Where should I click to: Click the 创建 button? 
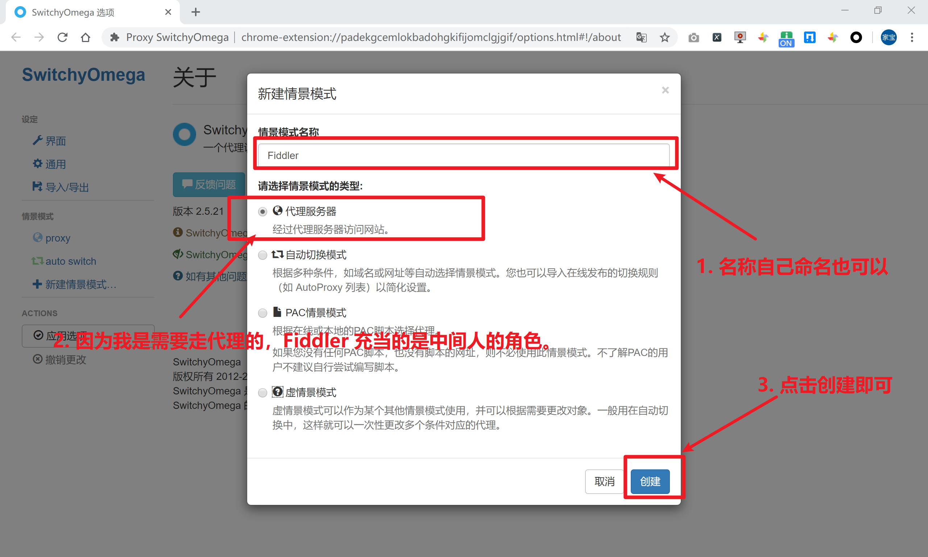point(650,481)
